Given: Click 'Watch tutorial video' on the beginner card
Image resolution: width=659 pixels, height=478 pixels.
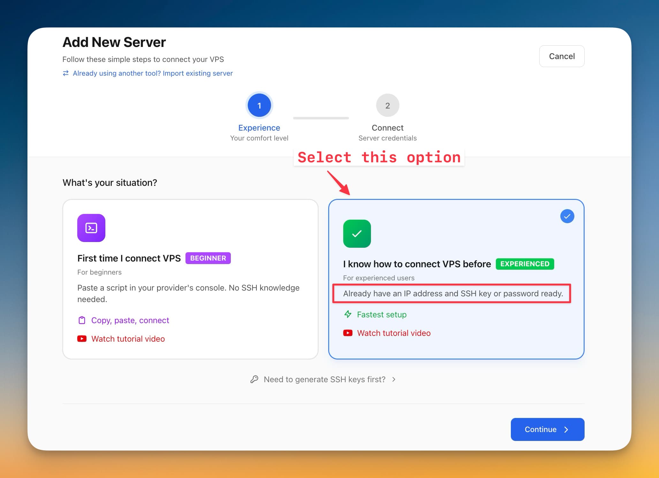Looking at the screenshot, I should click(128, 338).
